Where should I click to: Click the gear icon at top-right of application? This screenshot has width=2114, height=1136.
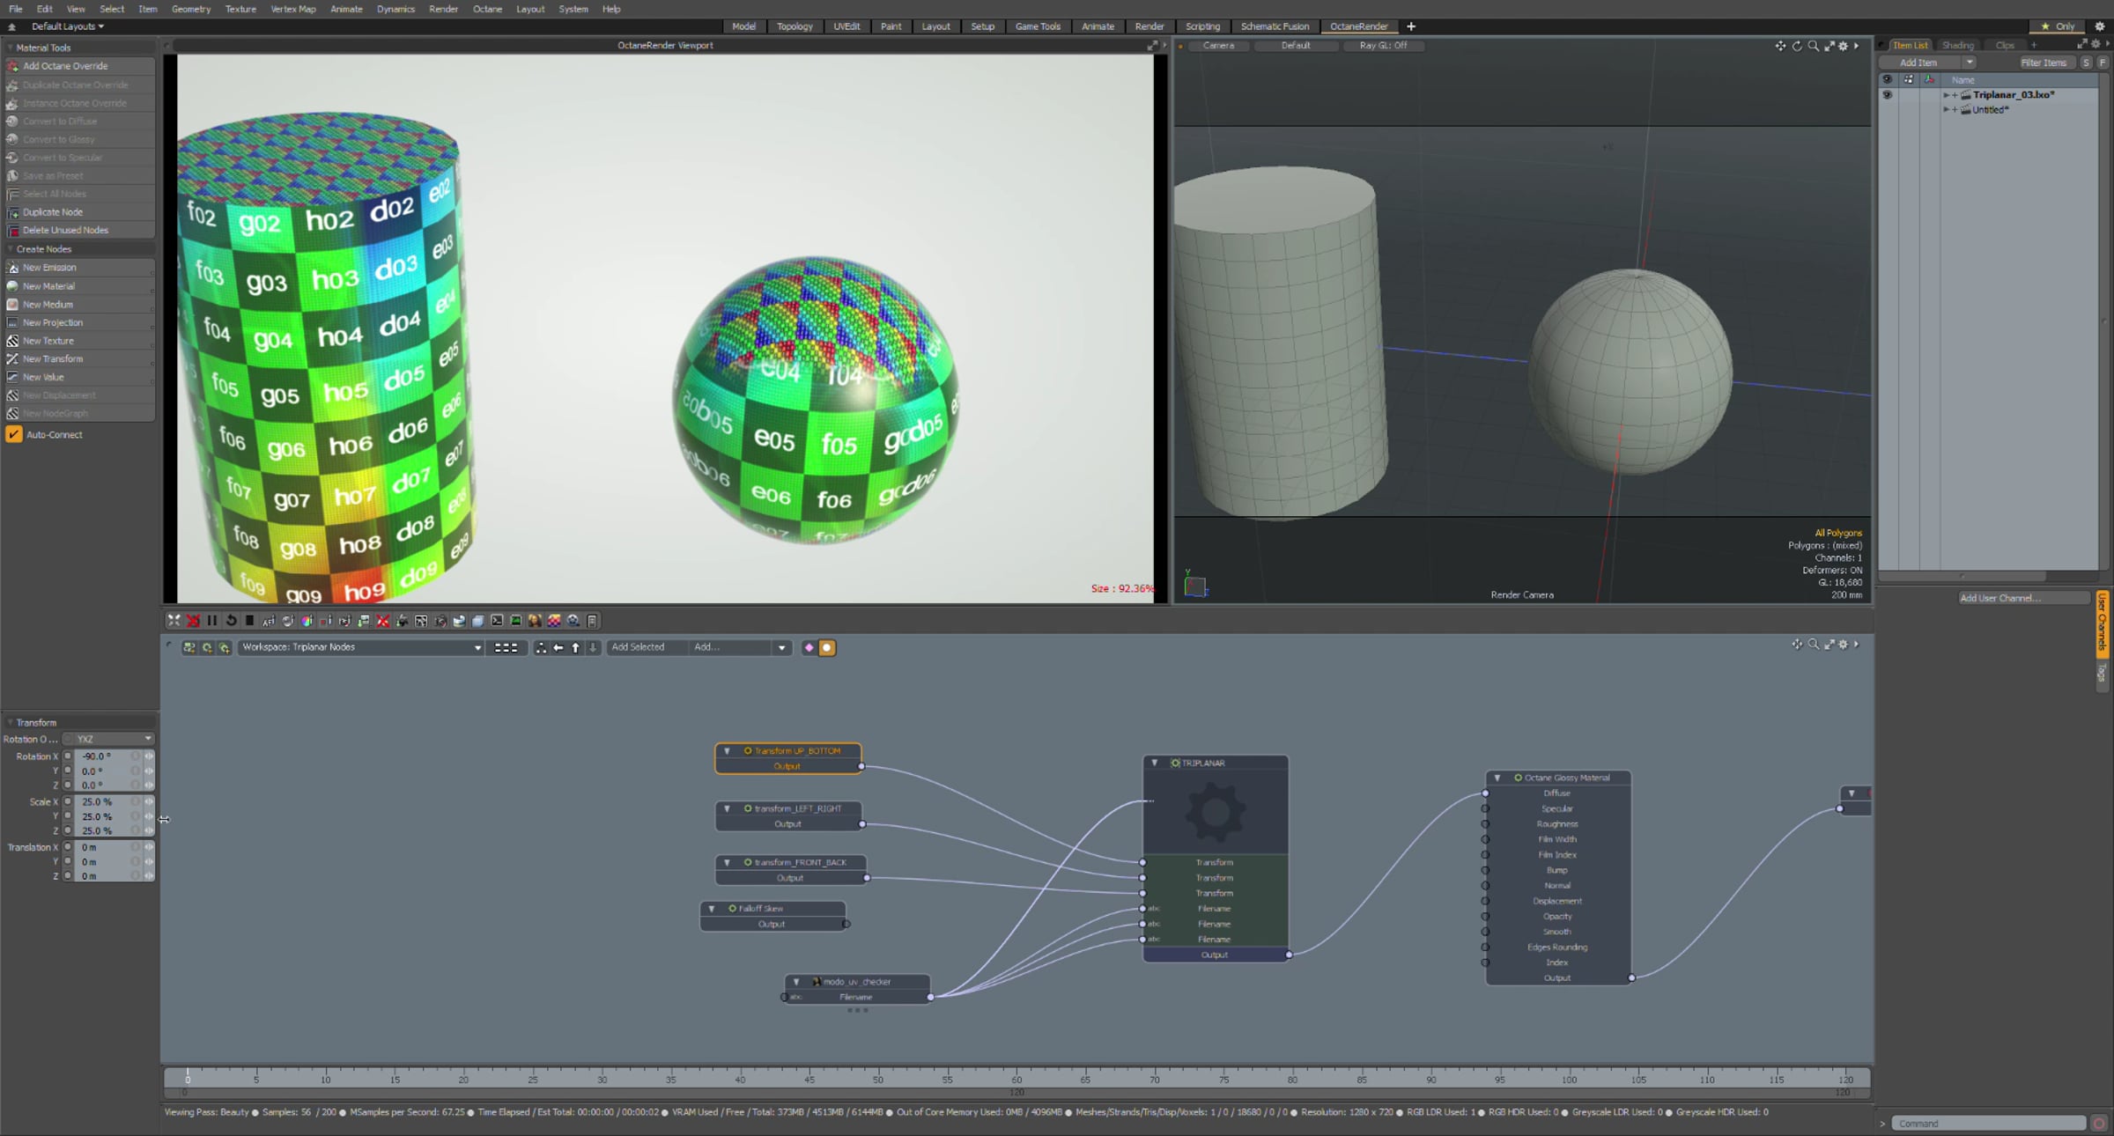click(x=2099, y=26)
